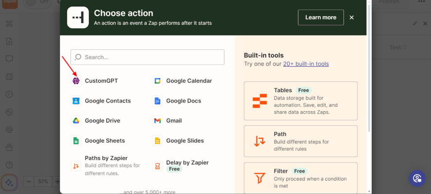Open the Filter card title

tap(281, 171)
